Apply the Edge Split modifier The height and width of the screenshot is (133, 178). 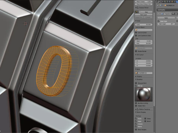(x=166, y=18)
